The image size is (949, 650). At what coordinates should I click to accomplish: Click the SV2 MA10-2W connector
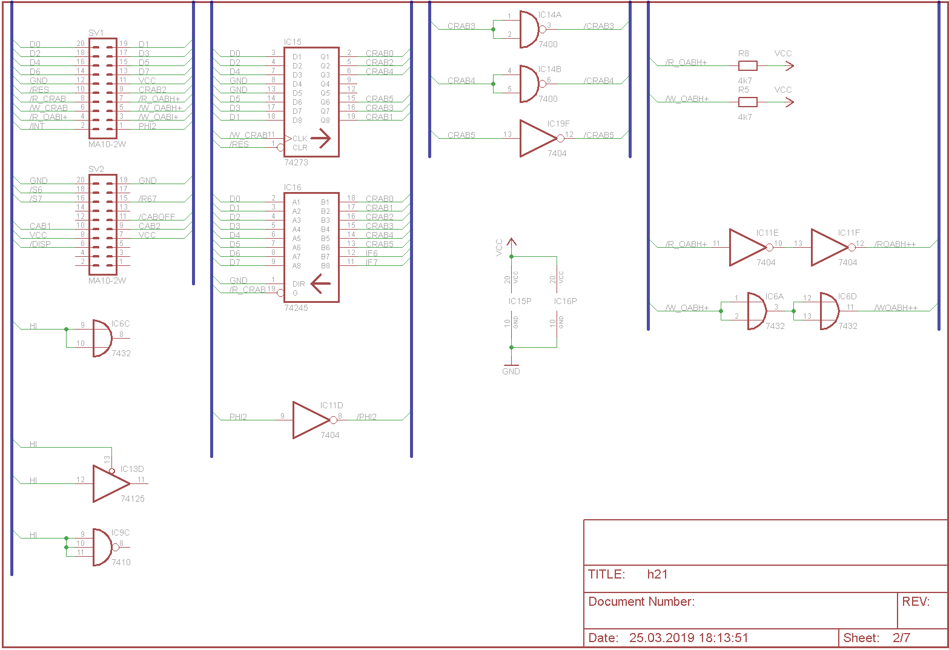point(103,225)
